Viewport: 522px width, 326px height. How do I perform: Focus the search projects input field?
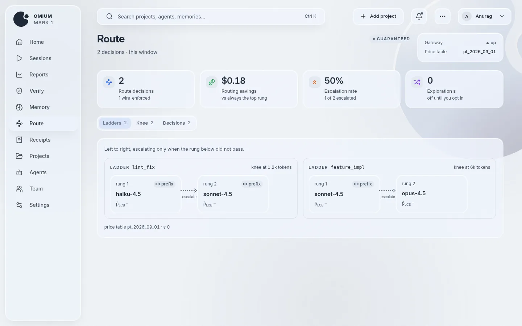click(211, 17)
